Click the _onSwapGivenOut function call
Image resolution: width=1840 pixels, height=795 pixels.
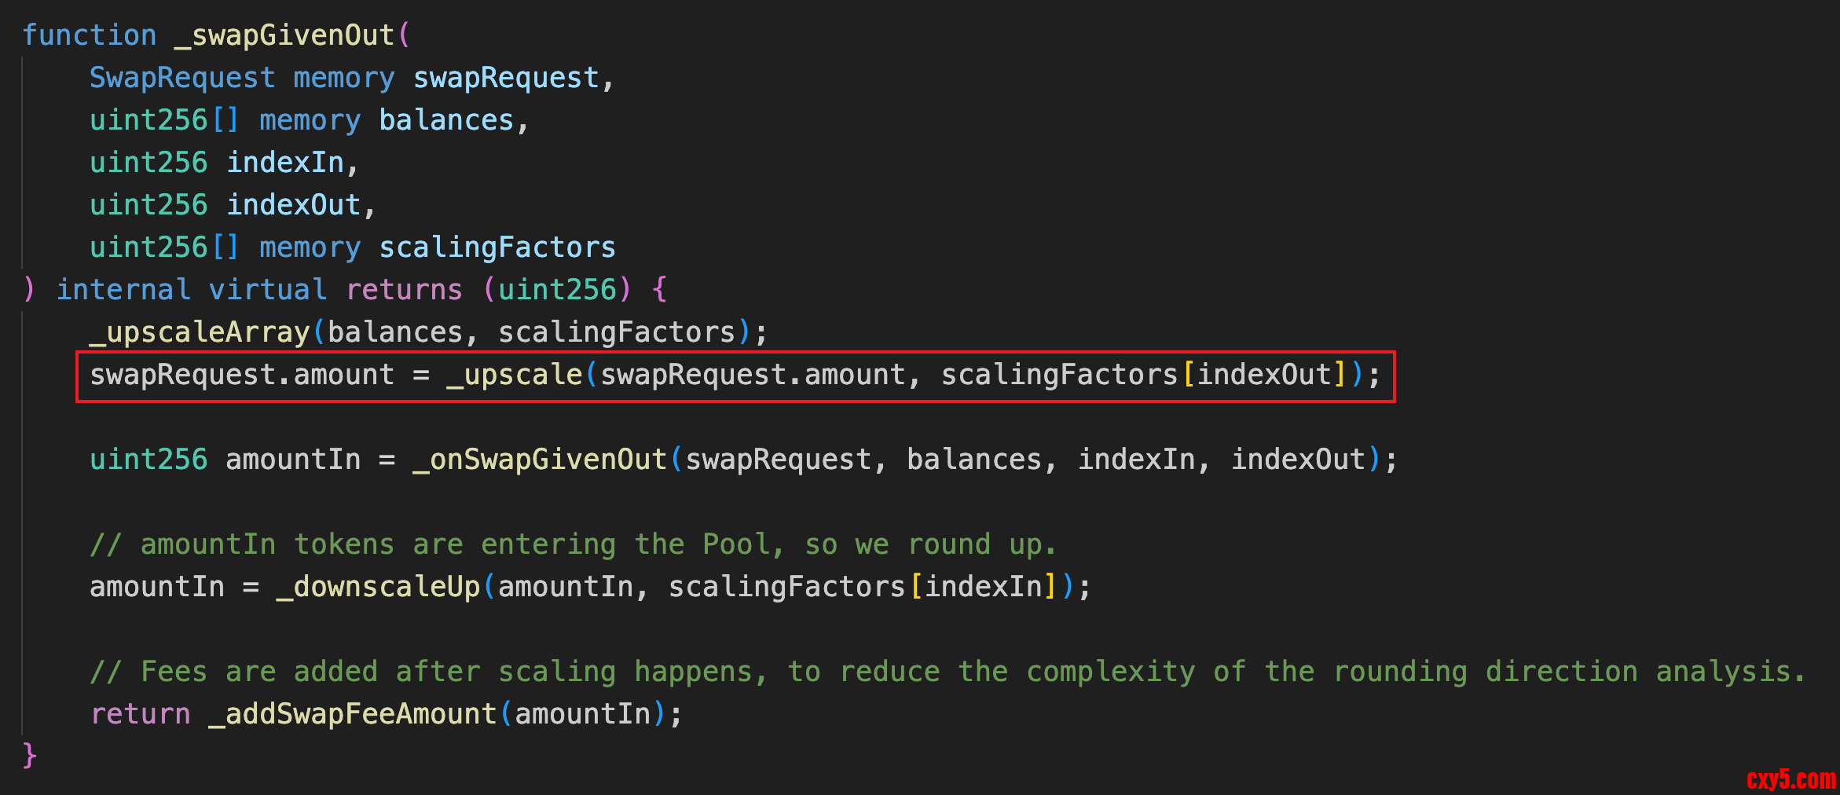(540, 460)
